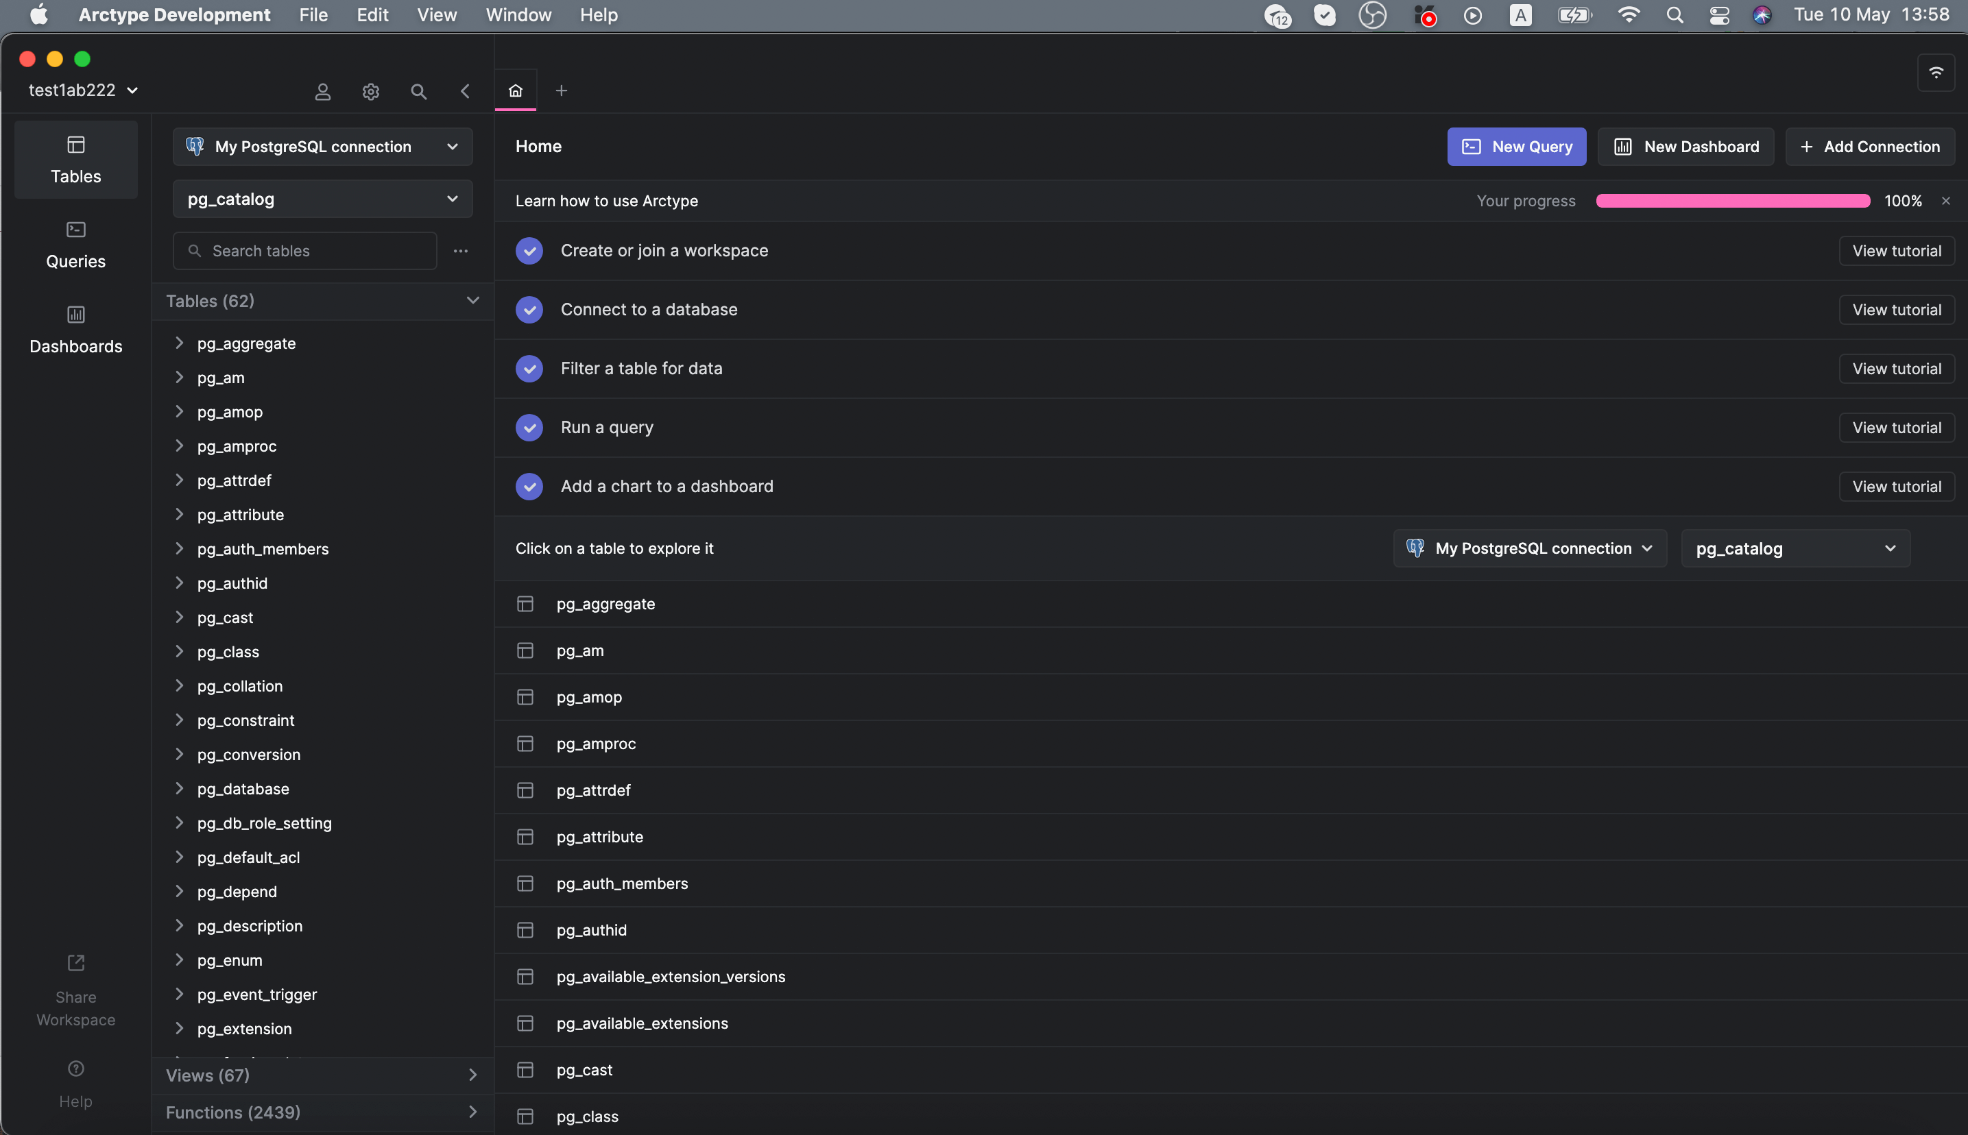Image resolution: width=1968 pixels, height=1135 pixels.
Task: Open table options three-dot menu
Action: click(x=461, y=251)
